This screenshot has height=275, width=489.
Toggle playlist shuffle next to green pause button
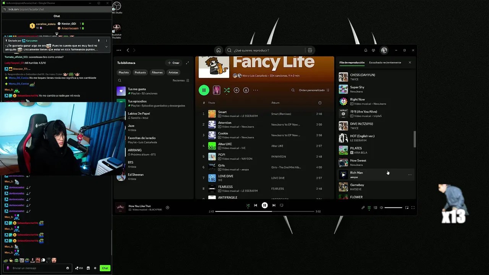[x=227, y=90]
